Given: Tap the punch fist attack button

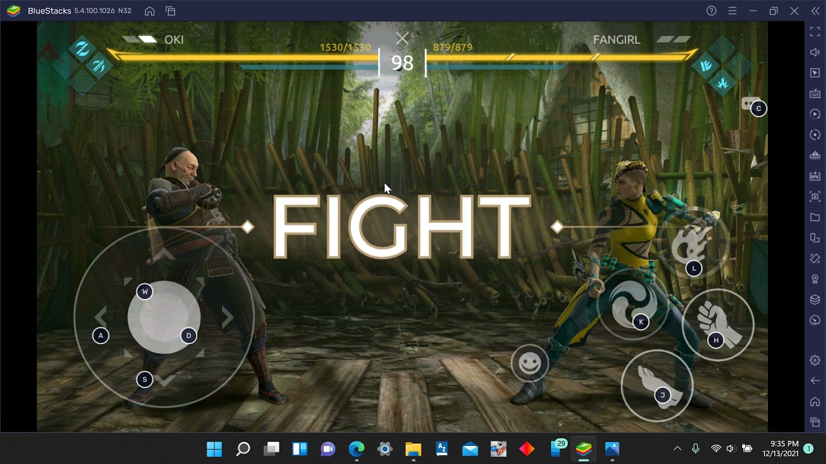Looking at the screenshot, I should 718,324.
